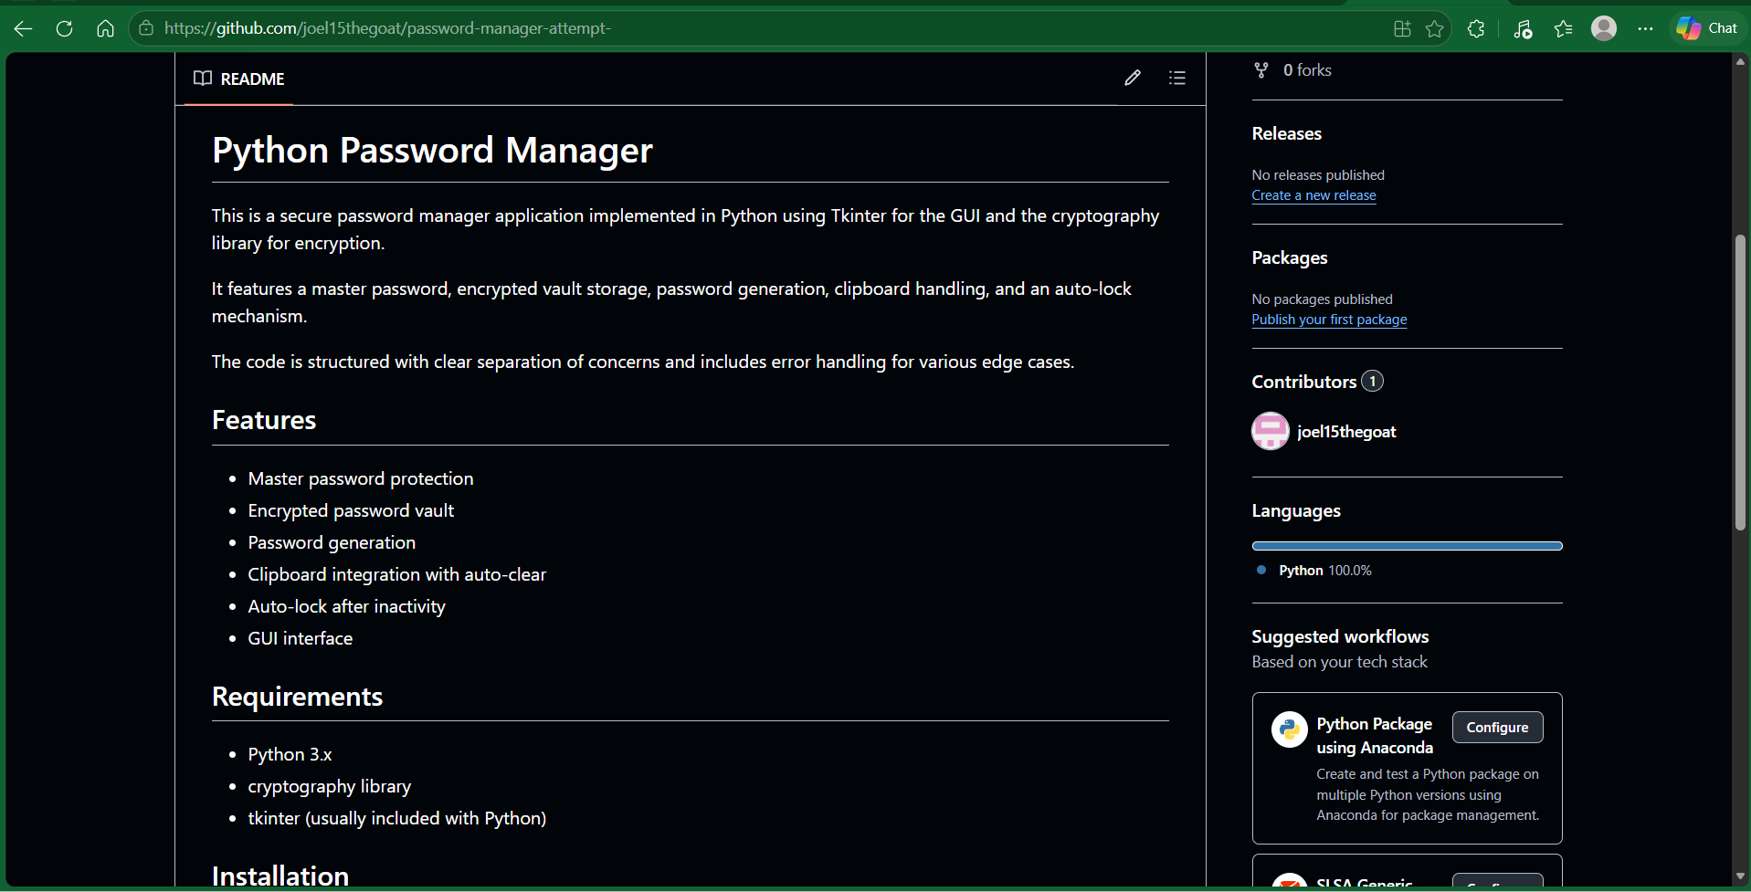Open the music notes sidebar icon
This screenshot has width=1751, height=892.
(x=1522, y=28)
